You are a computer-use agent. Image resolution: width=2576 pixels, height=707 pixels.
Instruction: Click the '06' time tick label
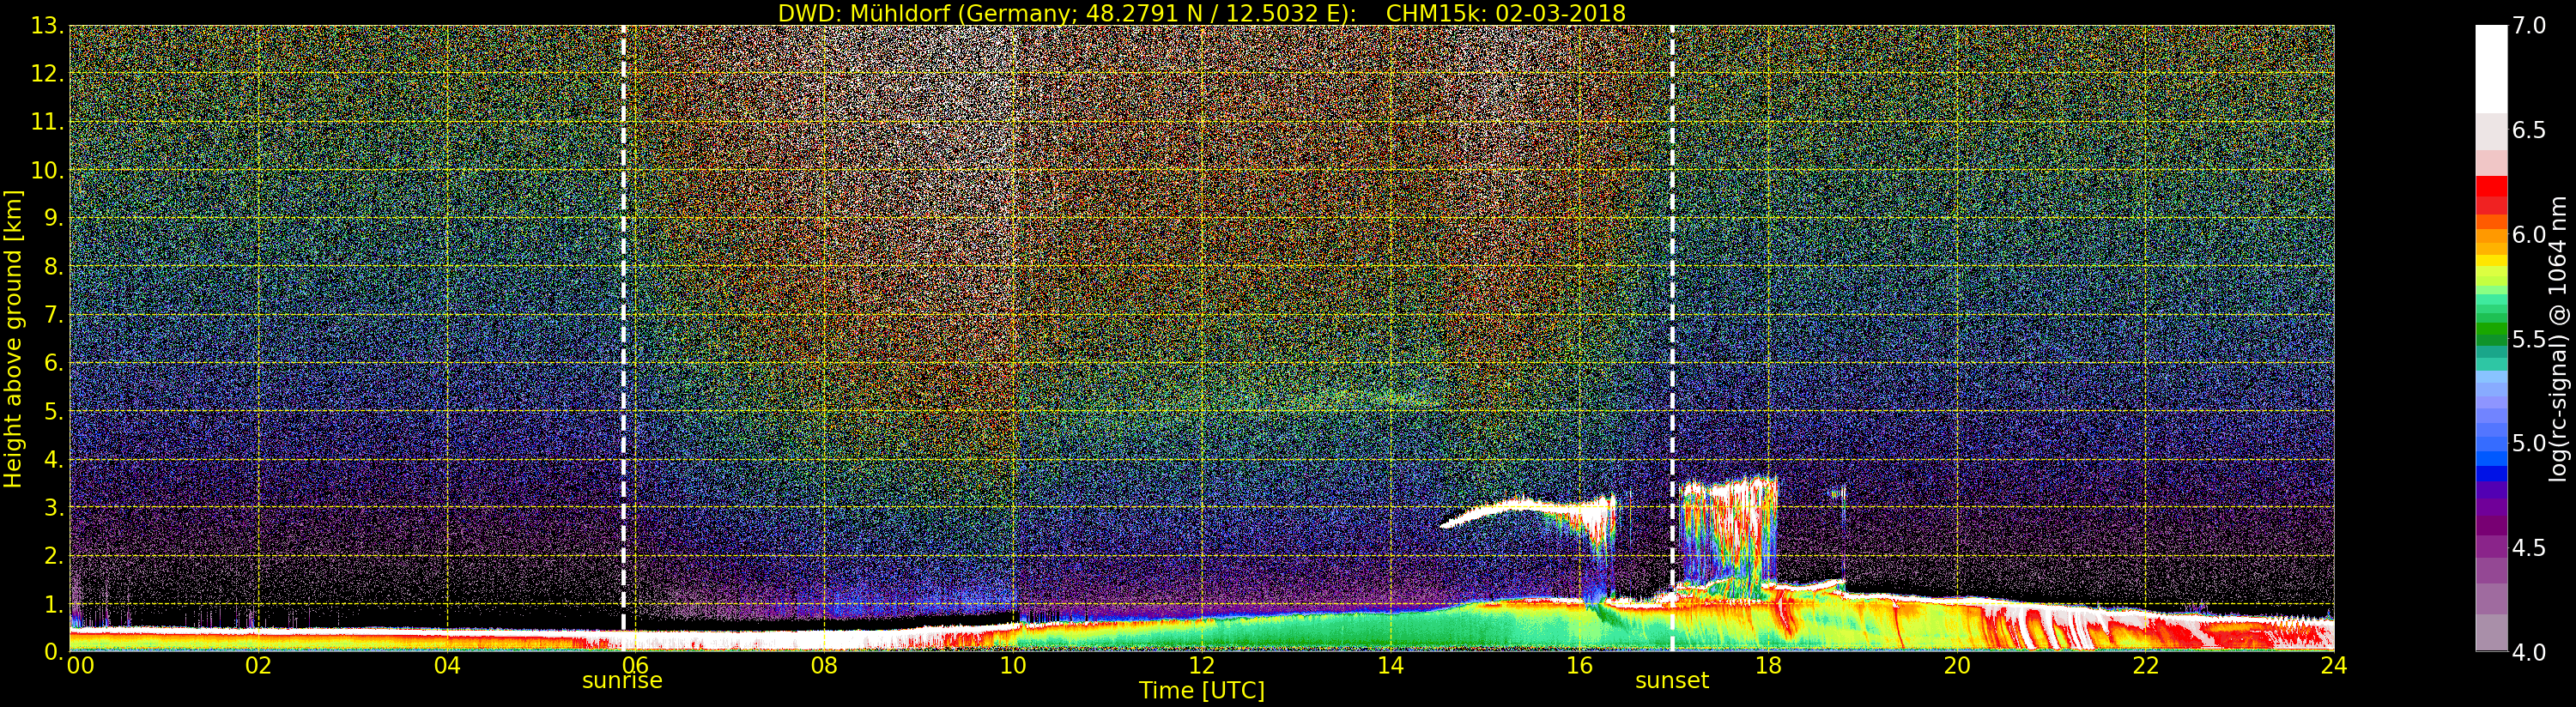pos(635,665)
